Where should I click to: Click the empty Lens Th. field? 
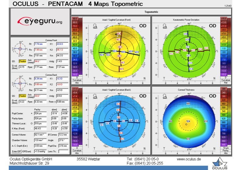coord(63,151)
